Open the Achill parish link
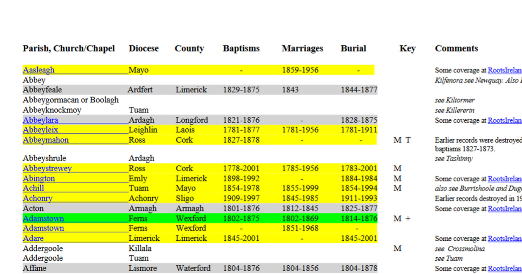 (x=33, y=188)
